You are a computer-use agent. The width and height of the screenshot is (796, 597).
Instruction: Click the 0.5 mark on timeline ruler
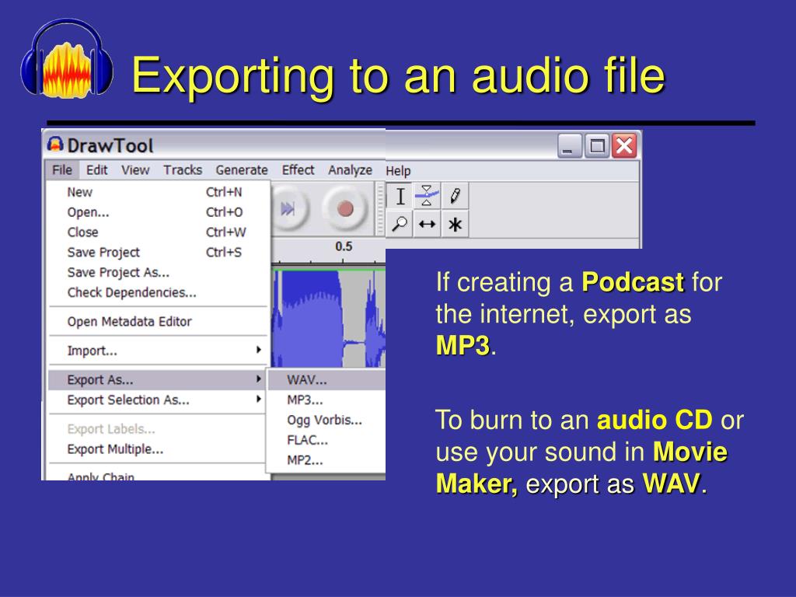343,246
